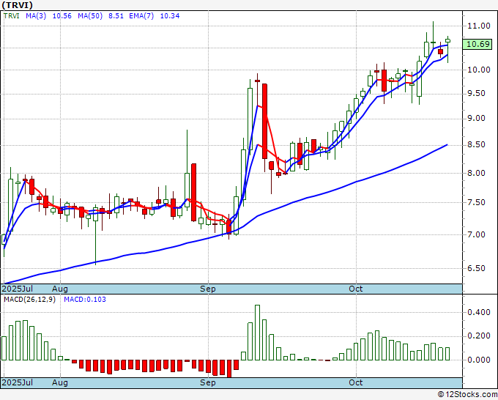Click the 10.69 current price tag

click(x=477, y=44)
